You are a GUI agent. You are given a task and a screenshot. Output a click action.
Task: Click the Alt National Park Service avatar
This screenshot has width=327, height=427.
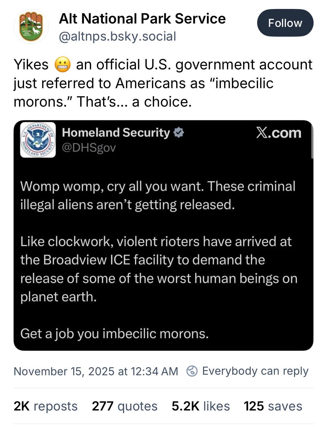coord(31,27)
